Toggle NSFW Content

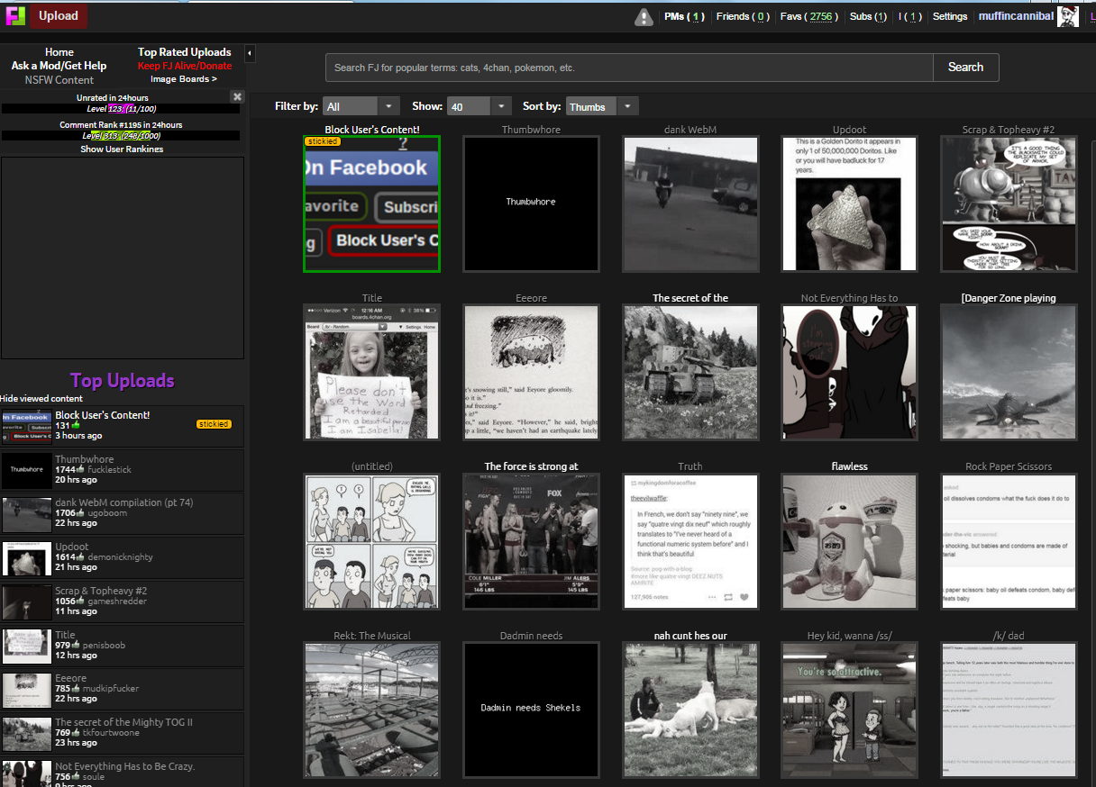click(59, 80)
